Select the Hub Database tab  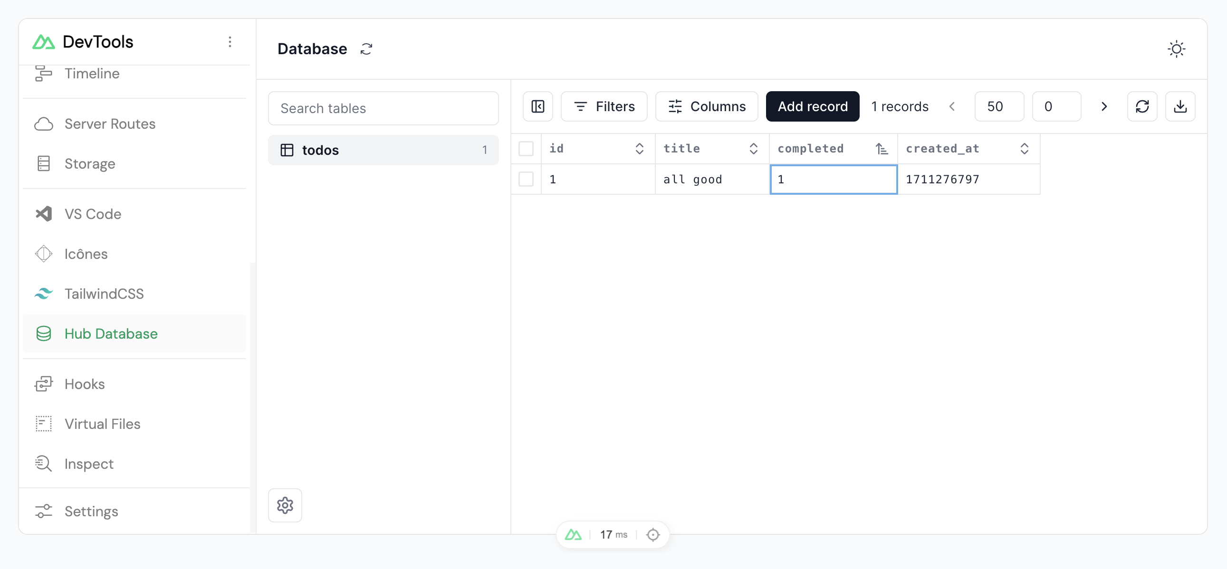click(x=134, y=333)
